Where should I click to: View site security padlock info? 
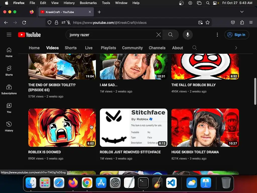tap(56, 22)
